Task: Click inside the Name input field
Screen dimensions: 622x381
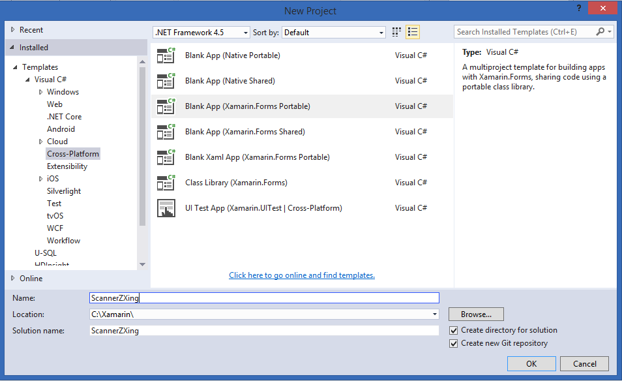Action: pos(261,297)
